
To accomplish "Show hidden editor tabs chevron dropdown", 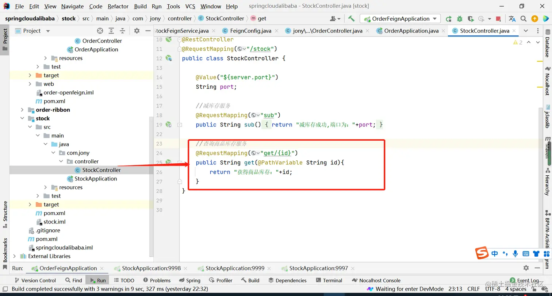I will 526,31.
